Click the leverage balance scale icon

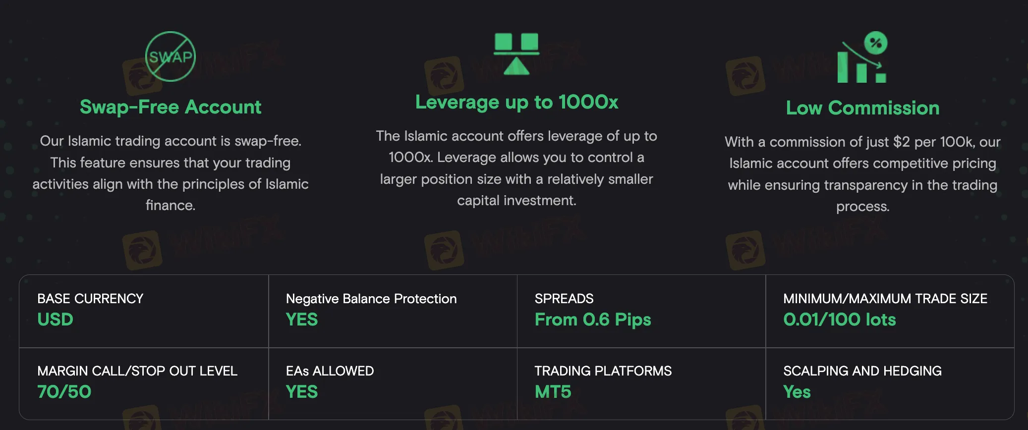(516, 54)
